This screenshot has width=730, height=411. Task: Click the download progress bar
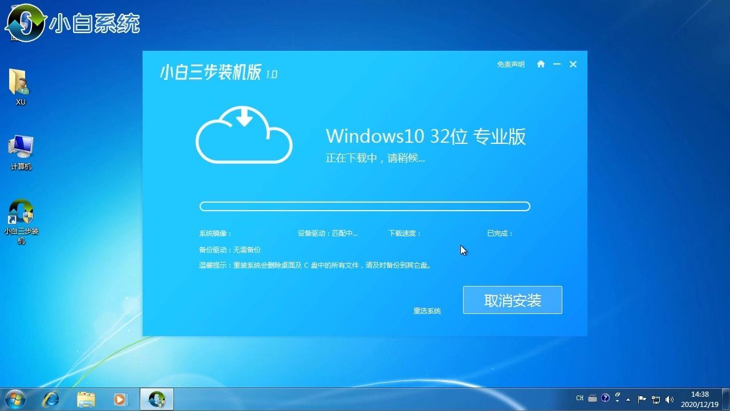(365, 207)
